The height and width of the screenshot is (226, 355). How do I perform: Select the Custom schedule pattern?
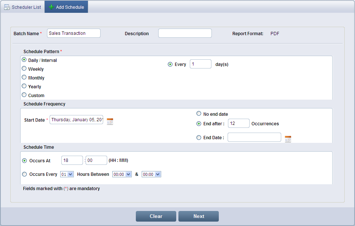tap(24, 95)
